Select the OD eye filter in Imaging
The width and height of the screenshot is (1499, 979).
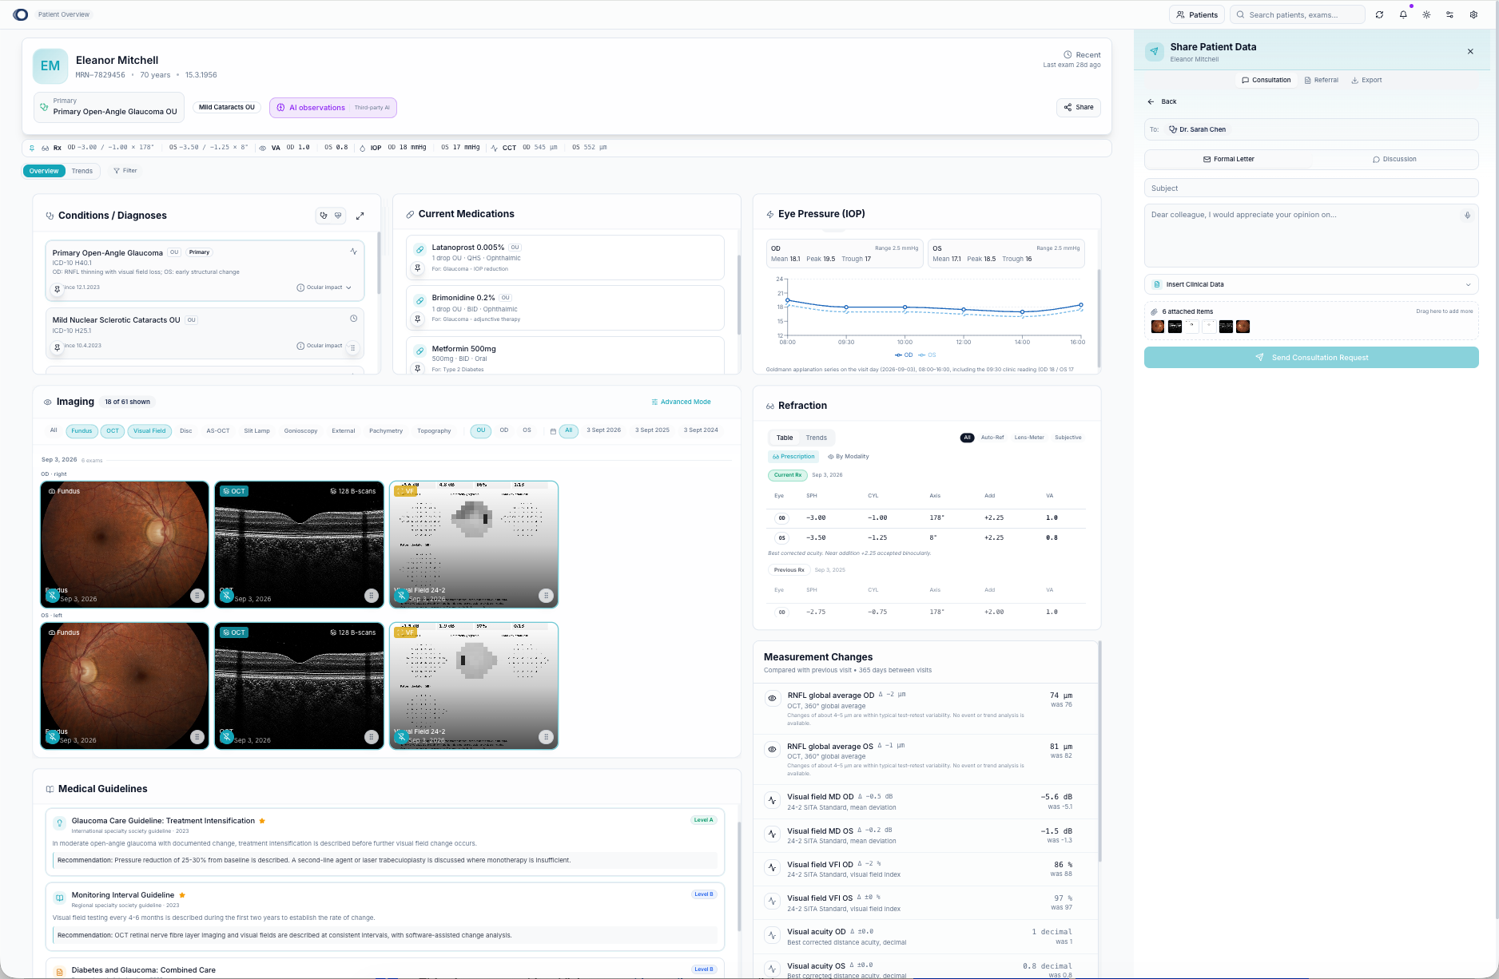click(x=504, y=430)
